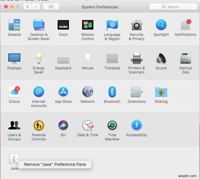Open Siri preferences
The width and height of the screenshot is (200, 179).
pyautogui.click(x=63, y=125)
